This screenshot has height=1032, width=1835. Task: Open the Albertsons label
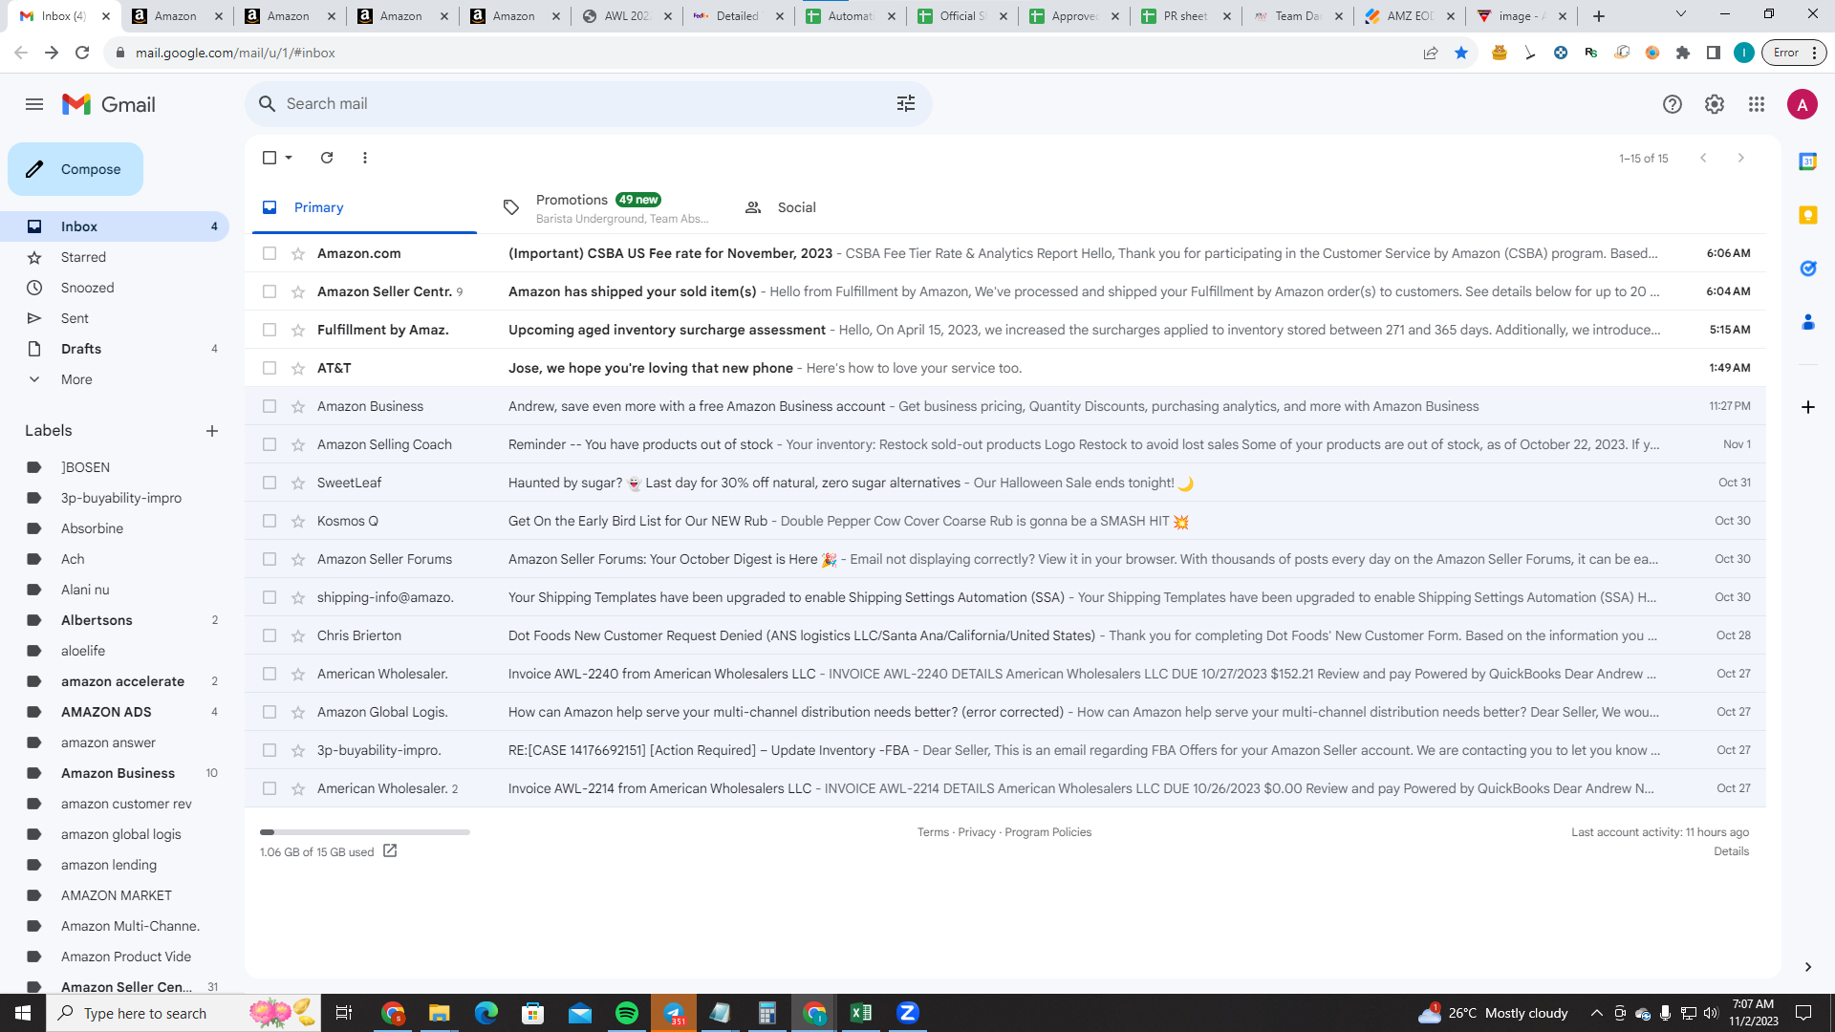tap(97, 620)
